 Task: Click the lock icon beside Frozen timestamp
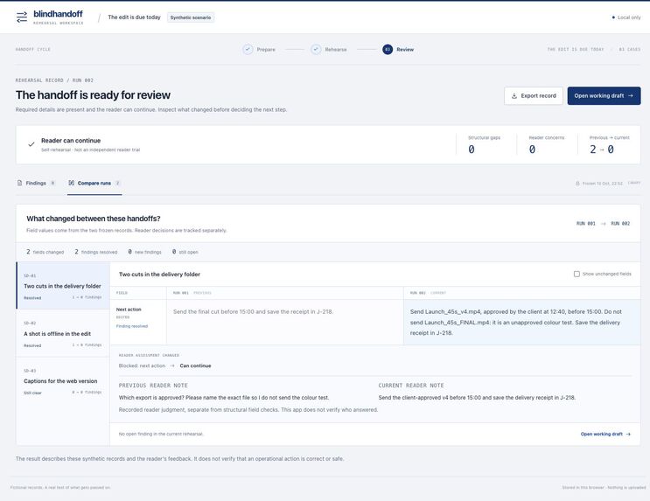tap(577, 183)
